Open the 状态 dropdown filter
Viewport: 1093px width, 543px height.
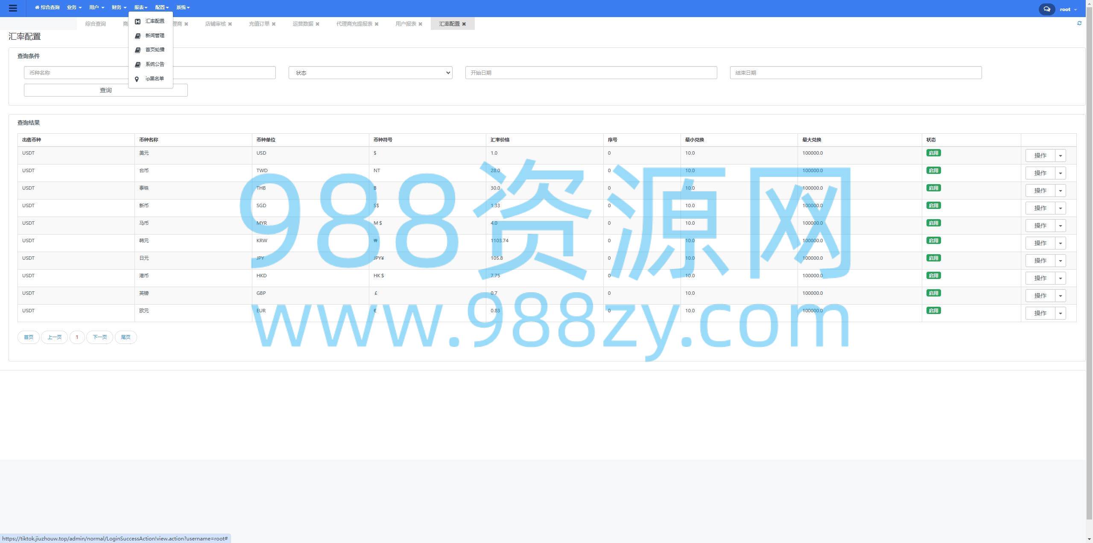click(x=370, y=73)
